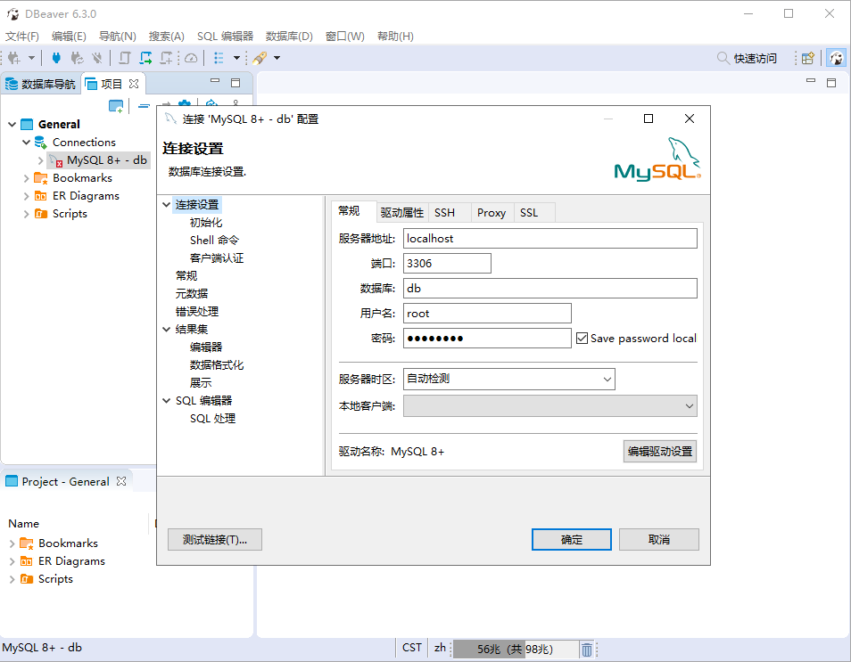
Task: Click the 端口 field showing 3306
Action: tap(447, 264)
